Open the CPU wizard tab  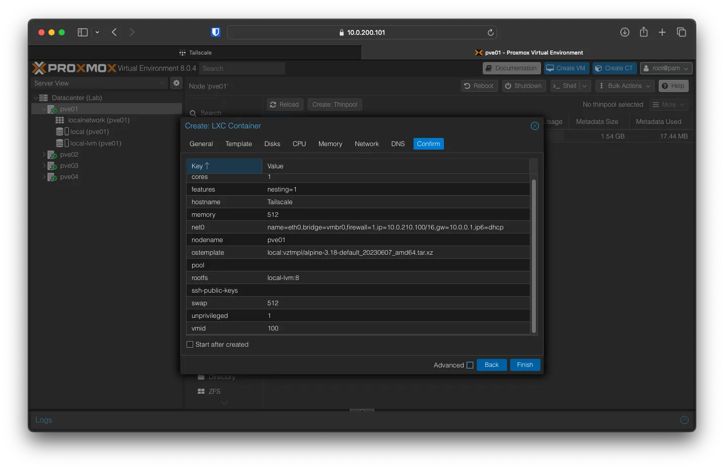[299, 144]
